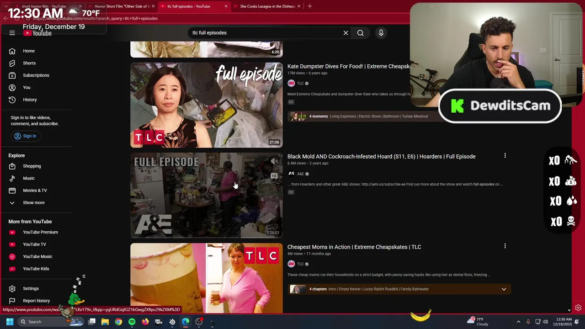Toggle mute on the Hoarders preview thumbnail
Viewport: 585px width, 329px height.
274,161
